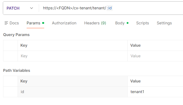The image size is (183, 105).
Task: Click the Query Params Value column header
Action: pyautogui.click(x=135, y=45)
